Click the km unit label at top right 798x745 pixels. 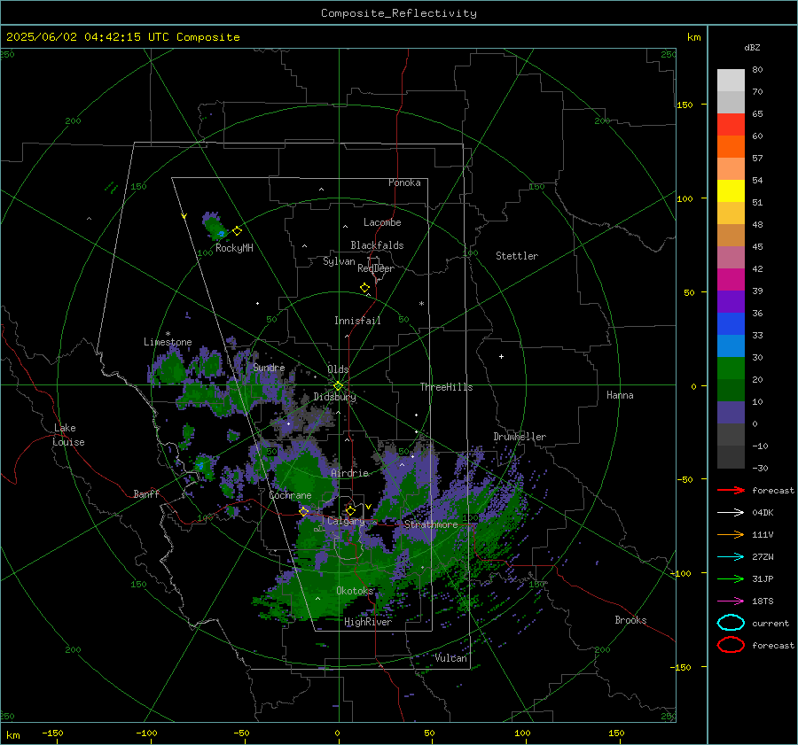pyautogui.click(x=693, y=37)
